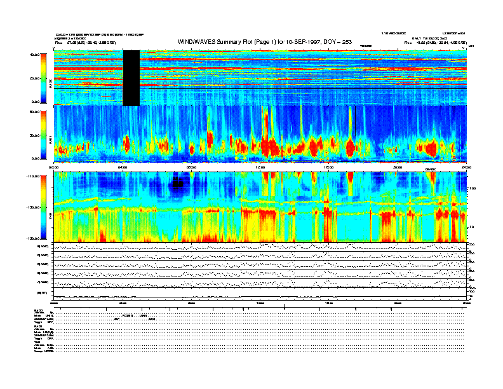Click the 30.00 label on RAD1 color bar
Screen dimensions: 503x389
[x=34, y=135]
